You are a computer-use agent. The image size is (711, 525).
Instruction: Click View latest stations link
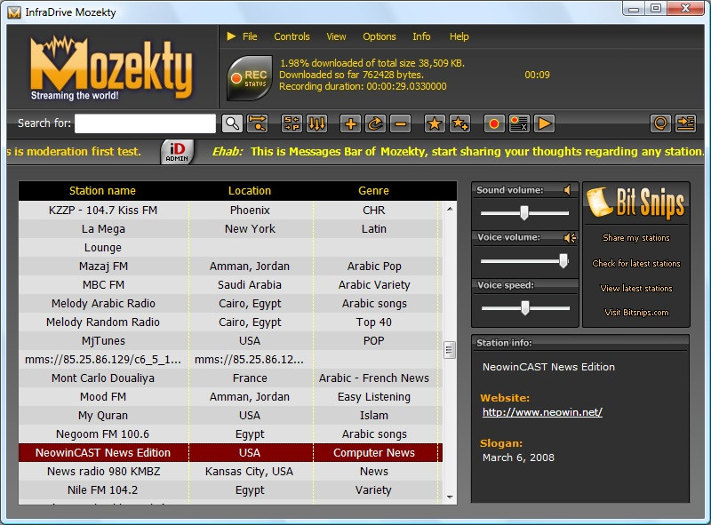(636, 289)
